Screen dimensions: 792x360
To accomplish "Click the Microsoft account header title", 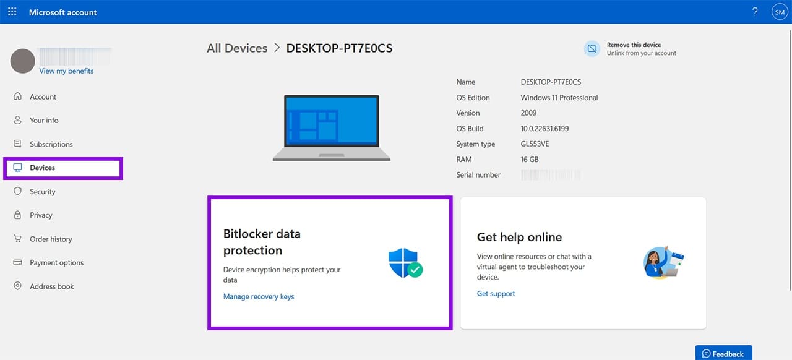I will [63, 12].
